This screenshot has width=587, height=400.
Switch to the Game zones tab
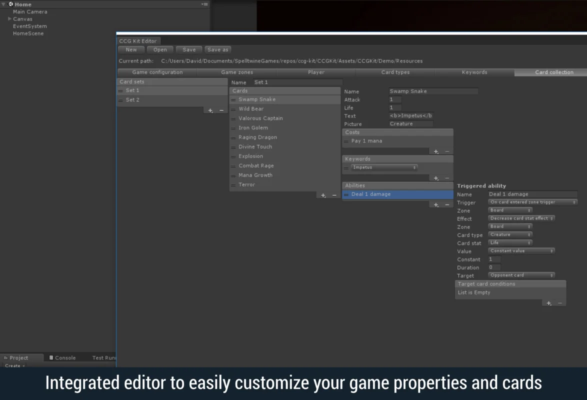(x=236, y=72)
